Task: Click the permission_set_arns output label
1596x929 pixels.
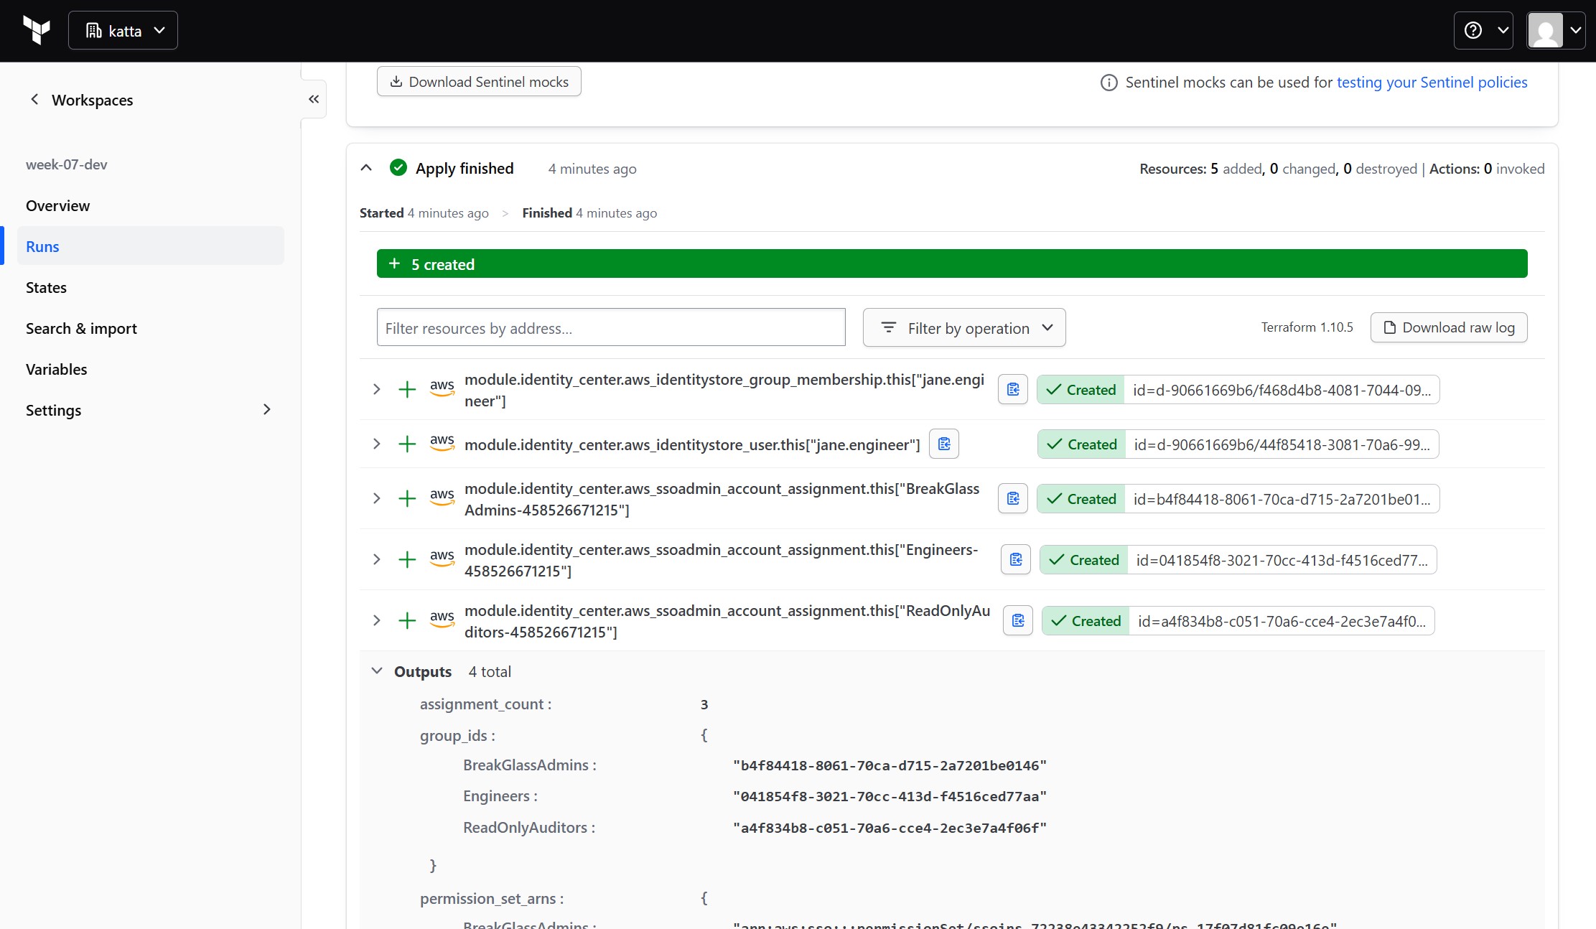Action: (492, 899)
